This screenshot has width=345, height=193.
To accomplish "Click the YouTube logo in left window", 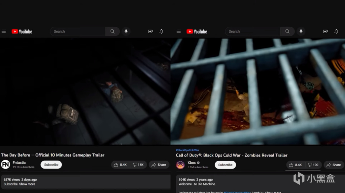I will (22, 32).
